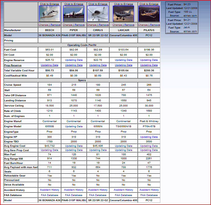
Task: Open Piper Prop Reserve Updating Data link
Action: [x=74, y=65]
